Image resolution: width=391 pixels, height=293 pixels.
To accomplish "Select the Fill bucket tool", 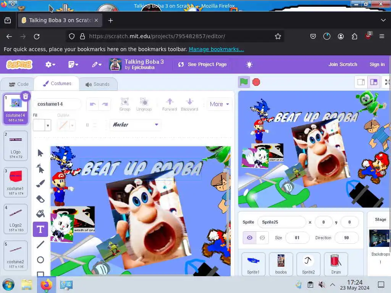I will (40, 214).
